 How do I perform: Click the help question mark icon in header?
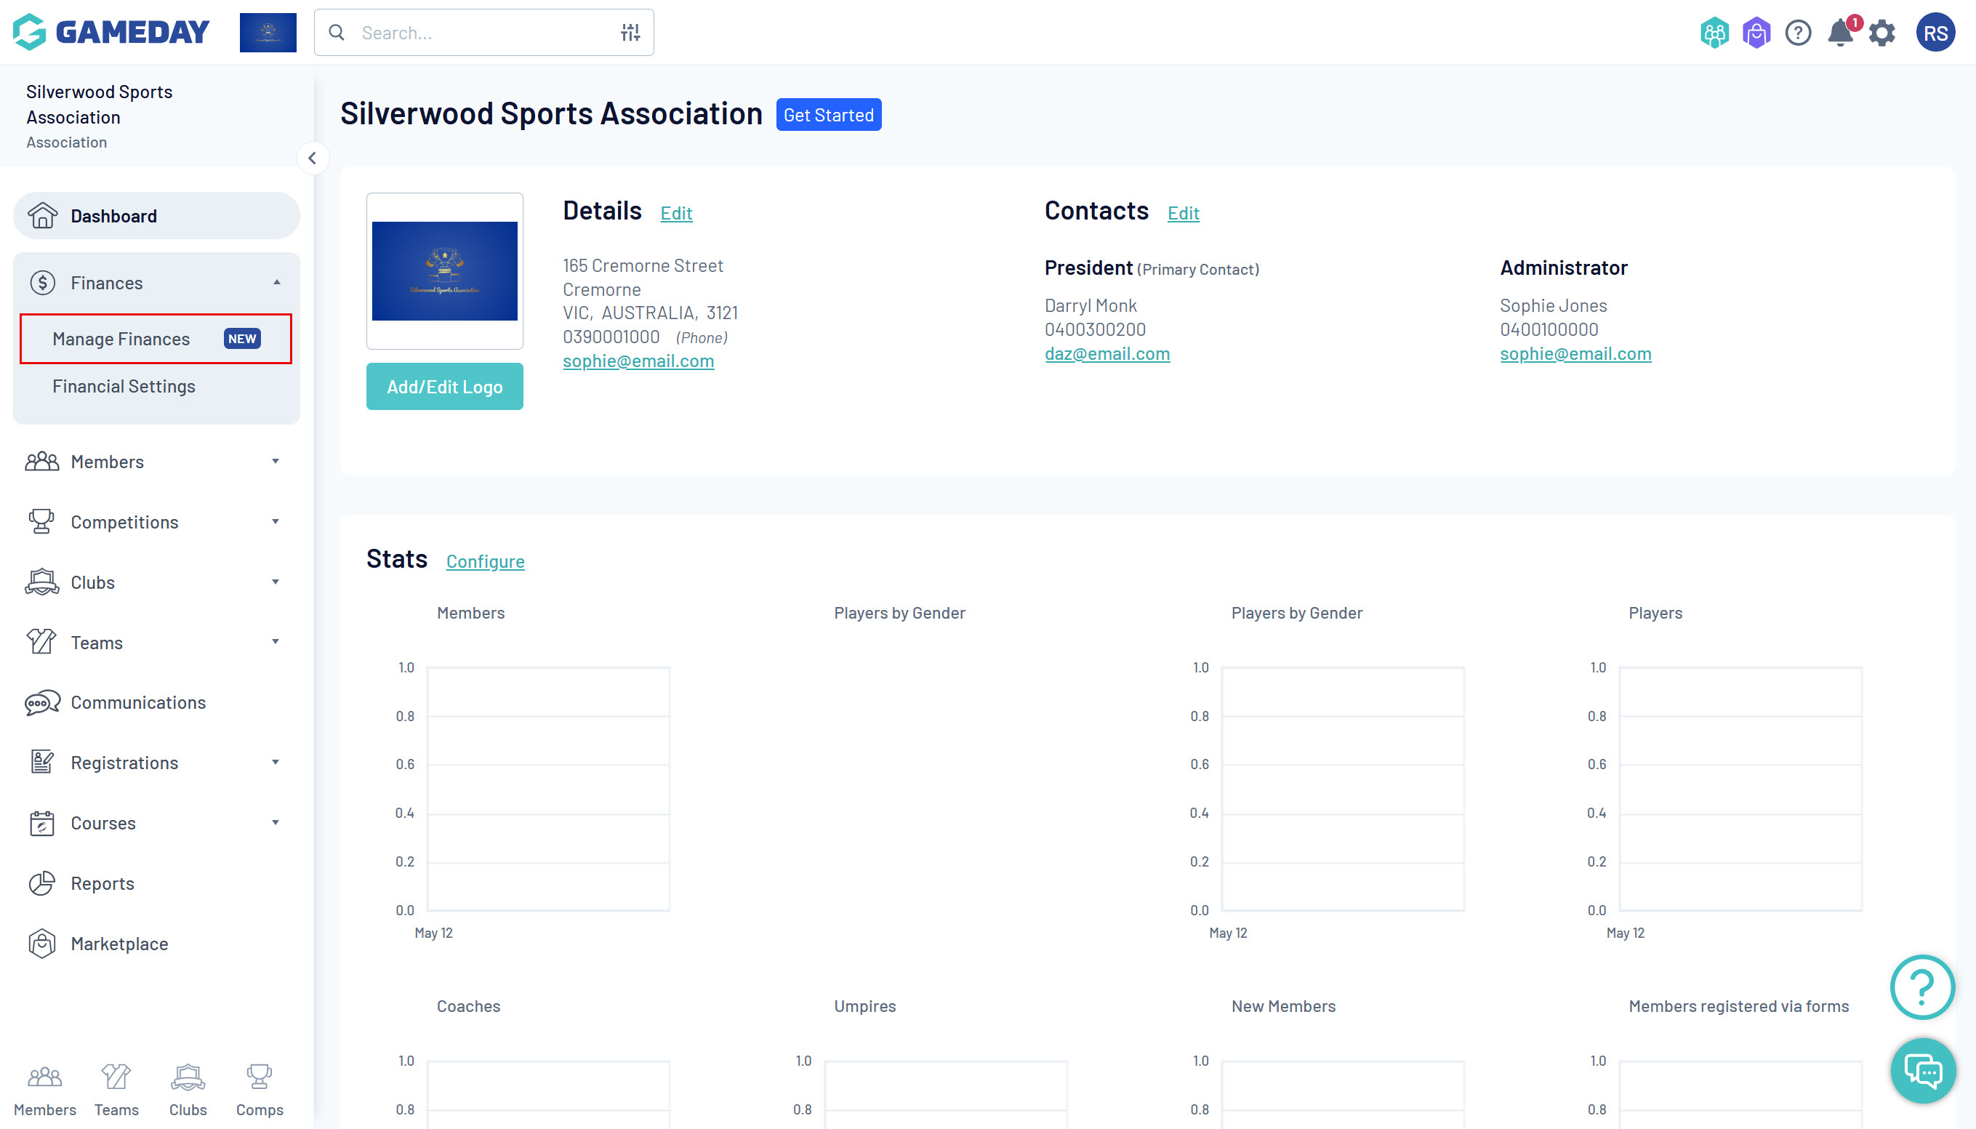(1798, 33)
